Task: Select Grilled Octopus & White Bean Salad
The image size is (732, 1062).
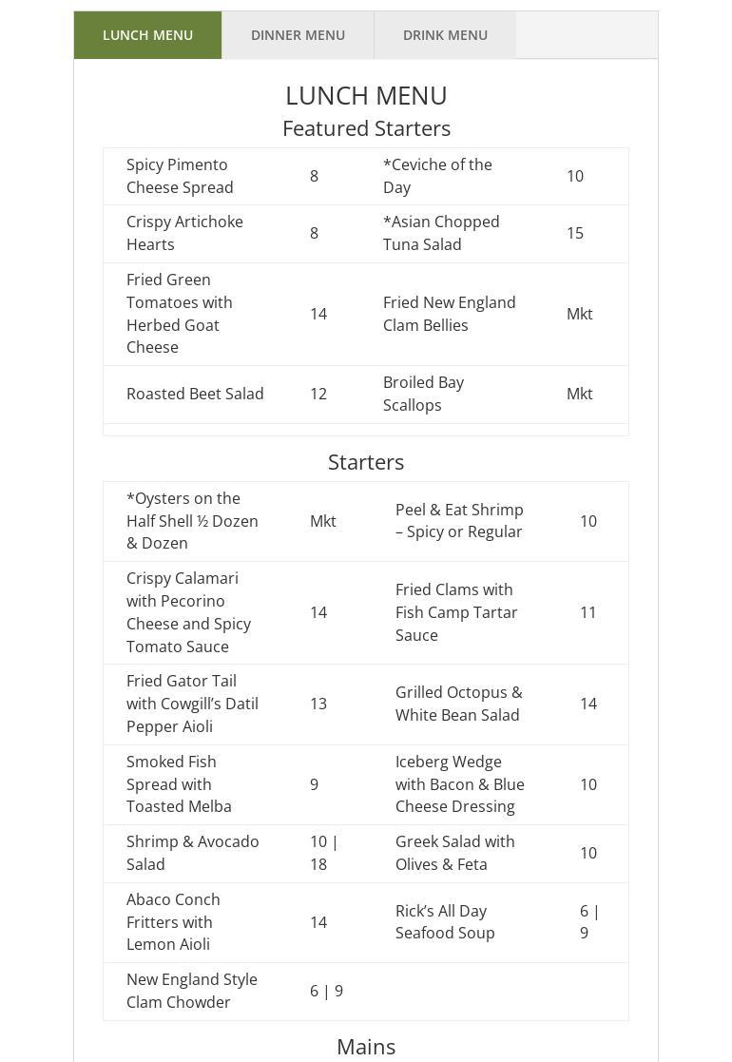Action: click(x=458, y=704)
